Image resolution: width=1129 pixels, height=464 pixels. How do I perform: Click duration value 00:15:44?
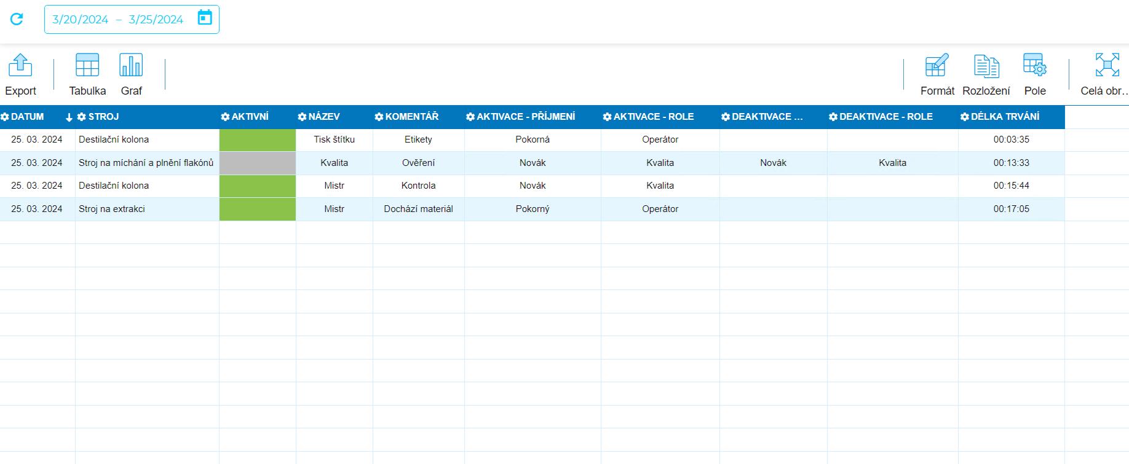[1011, 186]
